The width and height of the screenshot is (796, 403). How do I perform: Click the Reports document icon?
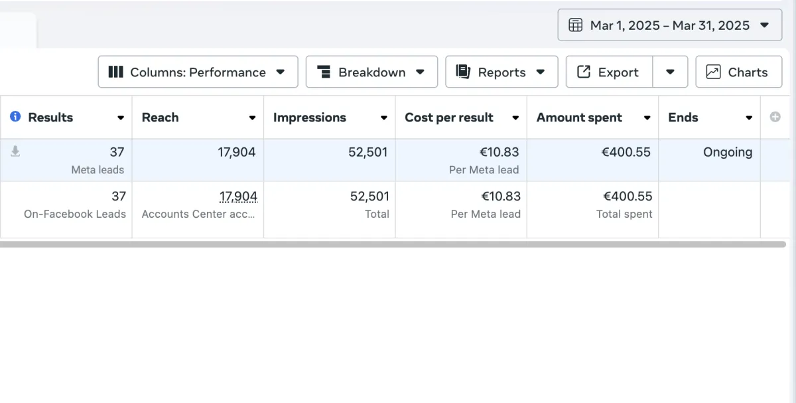(x=463, y=72)
